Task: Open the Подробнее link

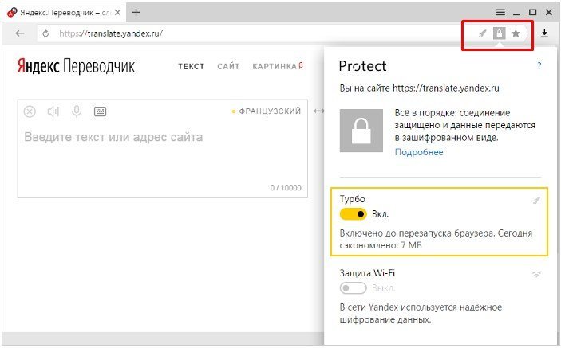Action: (x=419, y=152)
